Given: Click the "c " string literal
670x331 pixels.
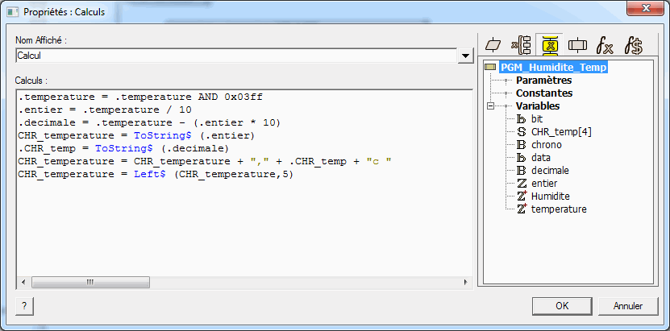Looking at the screenshot, I should tap(379, 161).
